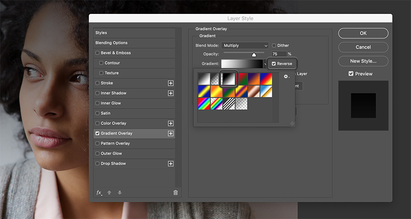Uncheck the Reverse checkbox
Screen dimensions: 411x219
pos(274,64)
